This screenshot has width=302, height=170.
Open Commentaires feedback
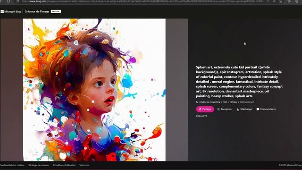point(266,109)
